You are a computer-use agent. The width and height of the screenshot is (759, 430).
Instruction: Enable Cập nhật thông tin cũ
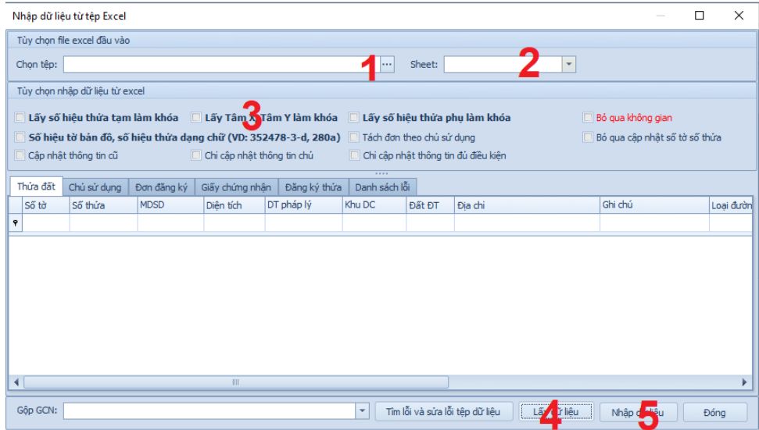[x=20, y=155]
